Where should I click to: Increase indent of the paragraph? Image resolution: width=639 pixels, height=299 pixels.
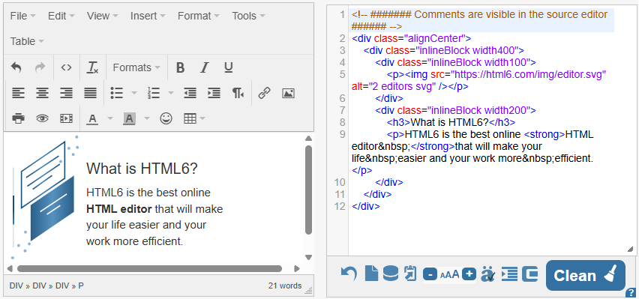[x=214, y=93]
